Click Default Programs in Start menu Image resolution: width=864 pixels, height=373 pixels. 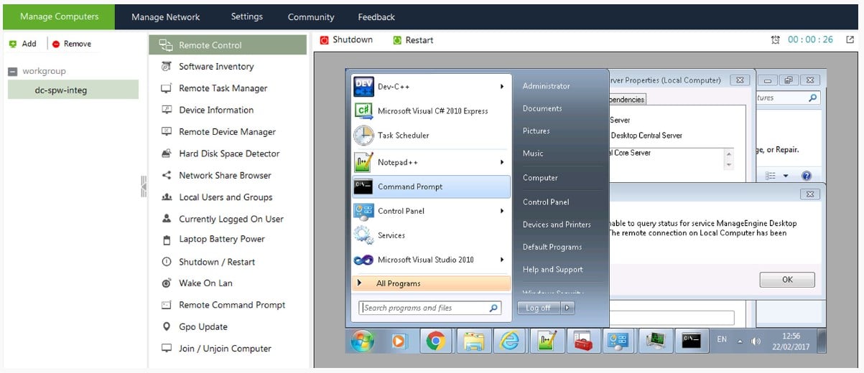(552, 247)
